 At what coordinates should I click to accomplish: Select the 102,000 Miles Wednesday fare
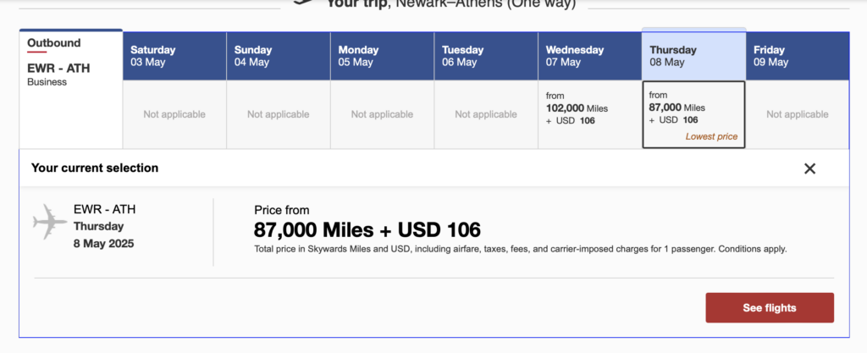(589, 114)
